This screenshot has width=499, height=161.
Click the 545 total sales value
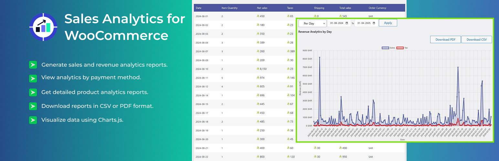click(343, 16)
